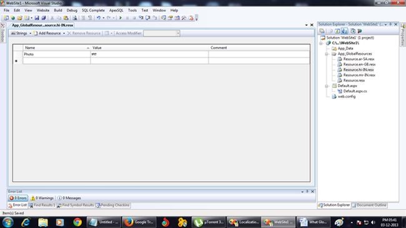Screen dimensions: 406x228
Task: Open the active files dropdown arrow in document tab bar
Action: click(306, 25)
